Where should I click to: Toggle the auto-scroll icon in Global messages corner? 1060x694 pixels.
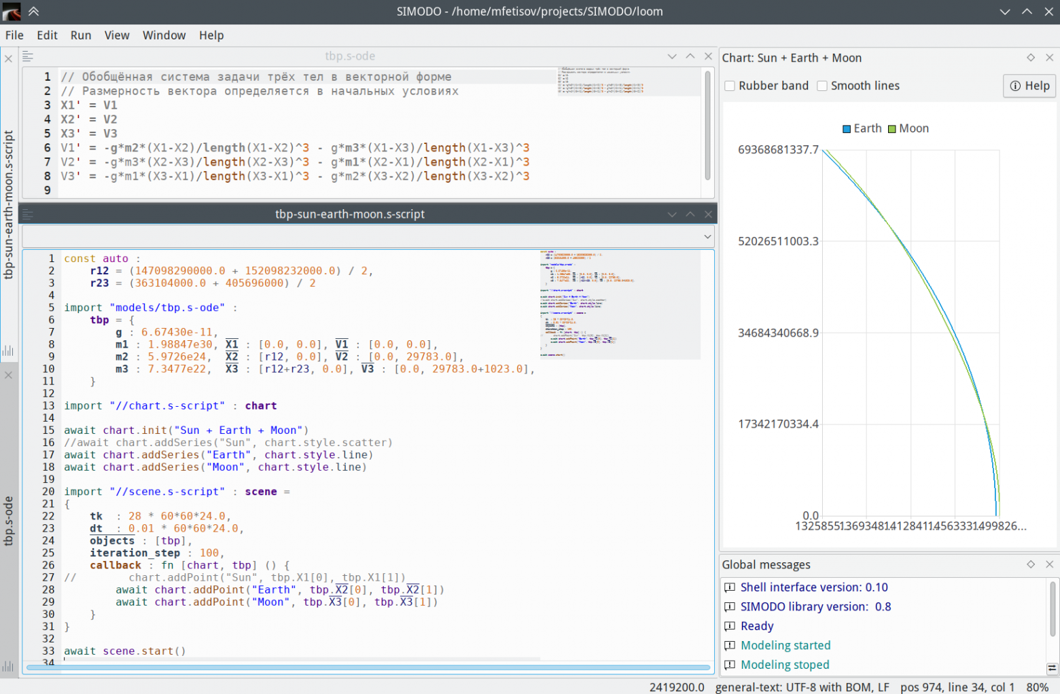(1053, 669)
